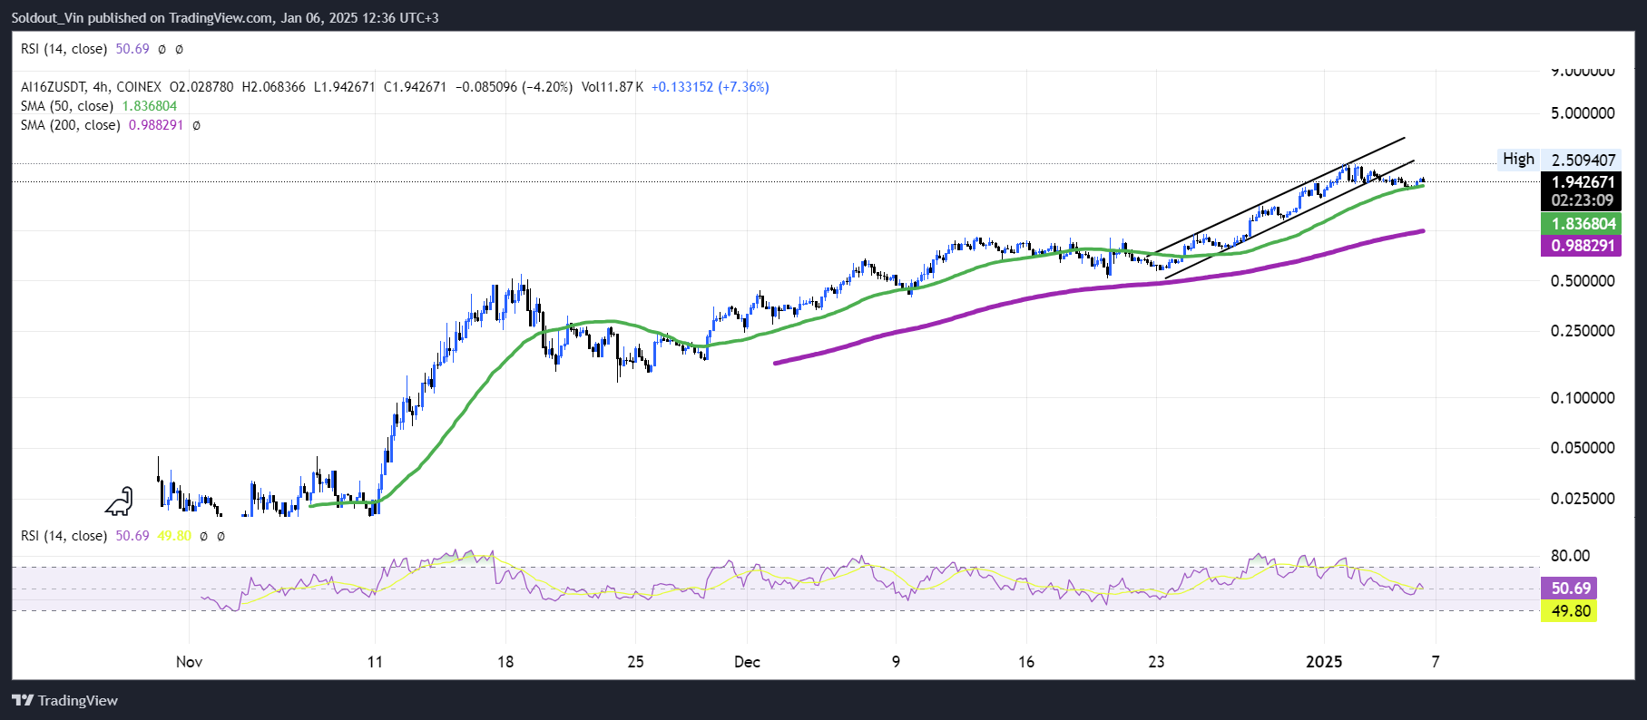Click the SMA (50, close) indicator legend
The image size is (1647, 720).
coord(67,106)
